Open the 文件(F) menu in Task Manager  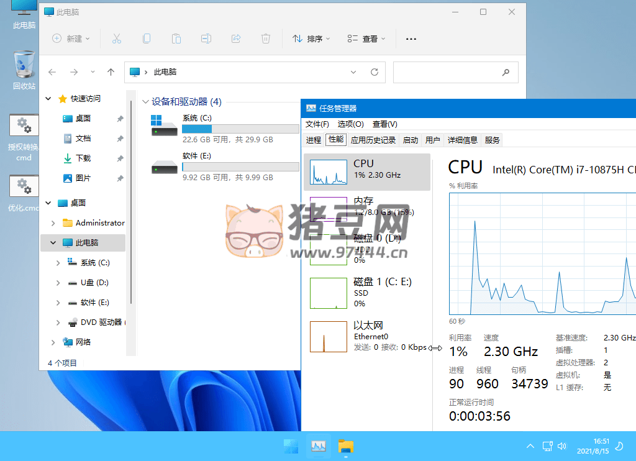(317, 124)
